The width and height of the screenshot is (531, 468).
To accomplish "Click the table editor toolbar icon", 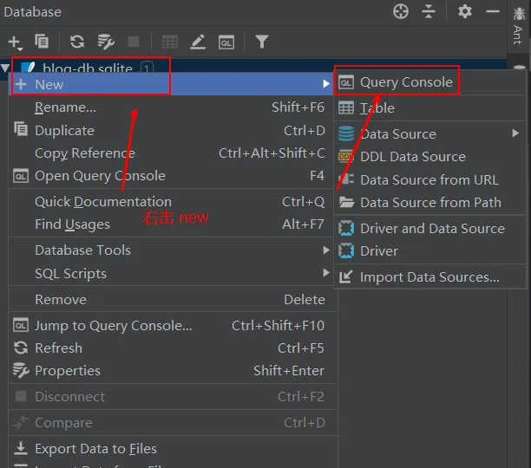I will point(170,42).
